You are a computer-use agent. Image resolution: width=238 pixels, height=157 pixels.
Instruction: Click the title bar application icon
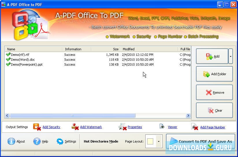[3, 4]
